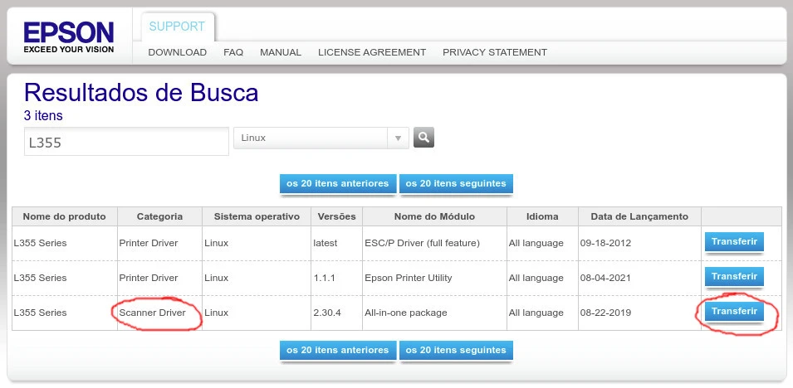Click the magnifying glass search icon
The width and height of the screenshot is (793, 388).
(423, 137)
